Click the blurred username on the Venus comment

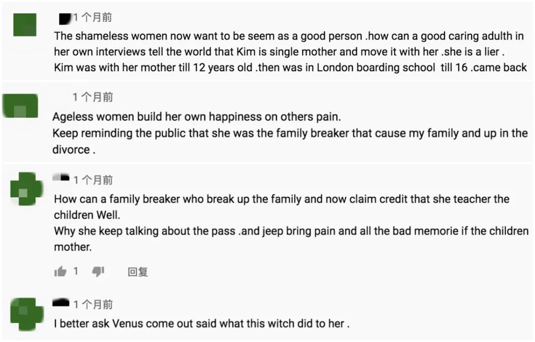point(61,302)
